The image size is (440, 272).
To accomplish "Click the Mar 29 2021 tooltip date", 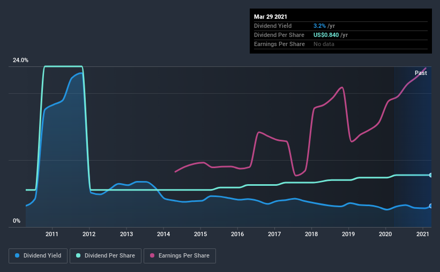I will point(271,17).
